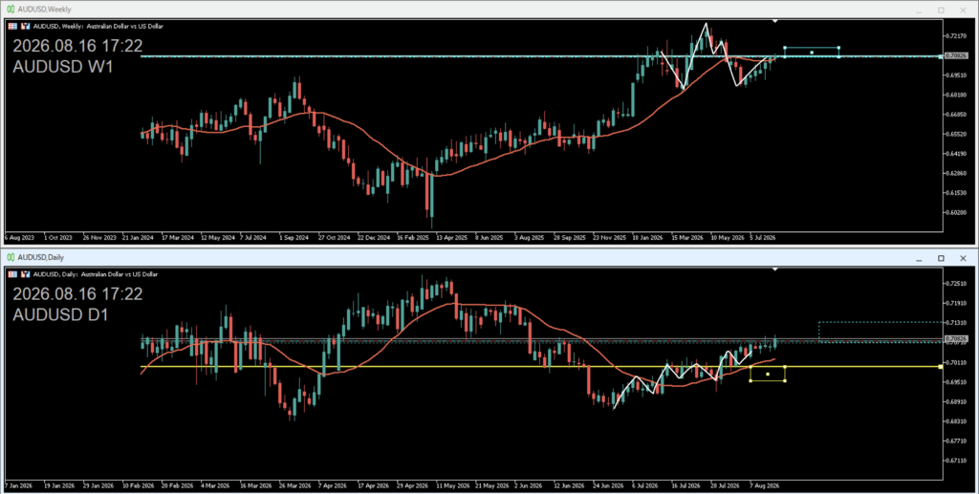Click the '16 Feb 2025' date on Weekly time axis

[x=413, y=238]
